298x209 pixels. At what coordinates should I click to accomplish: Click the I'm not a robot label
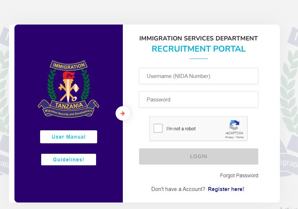click(x=181, y=129)
